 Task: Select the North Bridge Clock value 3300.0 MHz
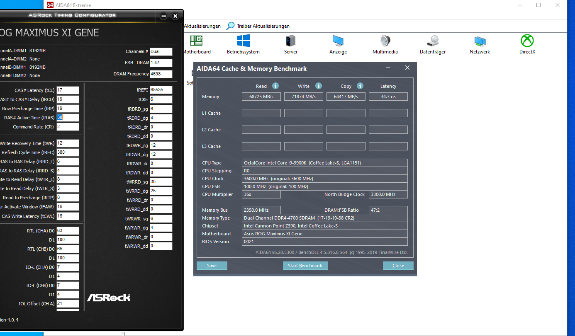pyautogui.click(x=388, y=194)
